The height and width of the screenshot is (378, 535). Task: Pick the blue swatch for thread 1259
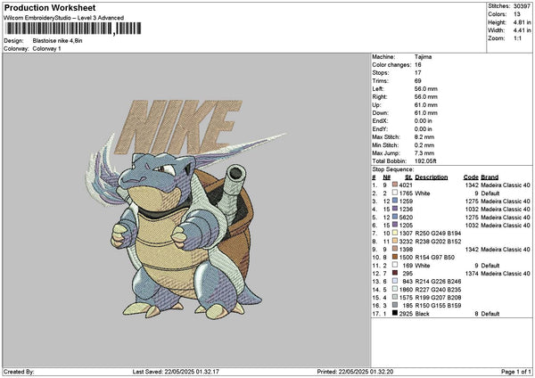click(x=395, y=201)
